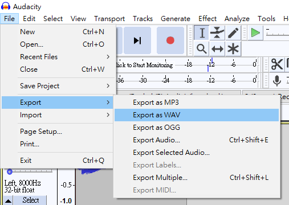Click the Cut scissors icon
The image size is (289, 205).
pyautogui.click(x=277, y=64)
